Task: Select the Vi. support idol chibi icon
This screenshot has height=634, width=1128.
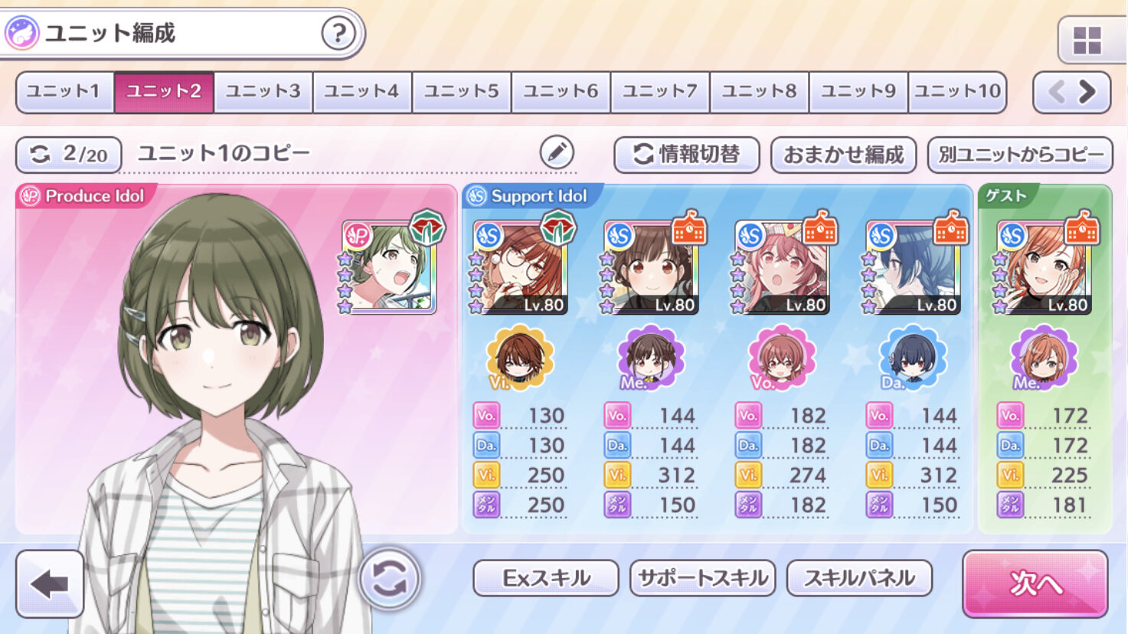Action: click(x=519, y=358)
